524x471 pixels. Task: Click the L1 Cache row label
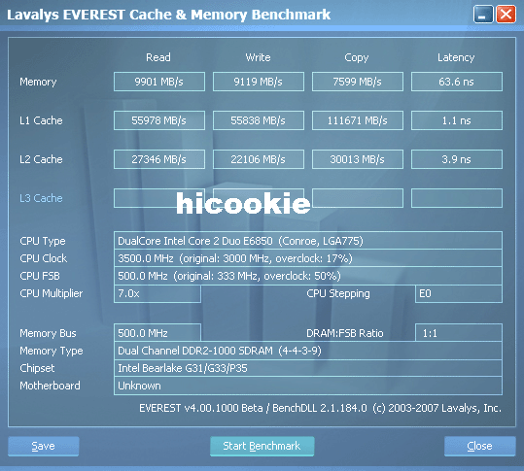pyautogui.click(x=41, y=120)
